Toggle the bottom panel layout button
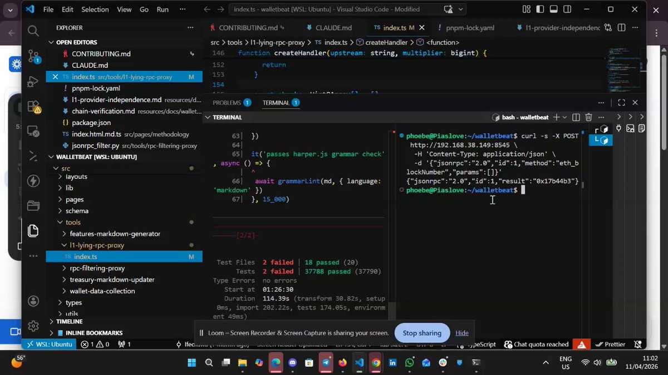Viewport: 668px width, 375px height. (553, 9)
